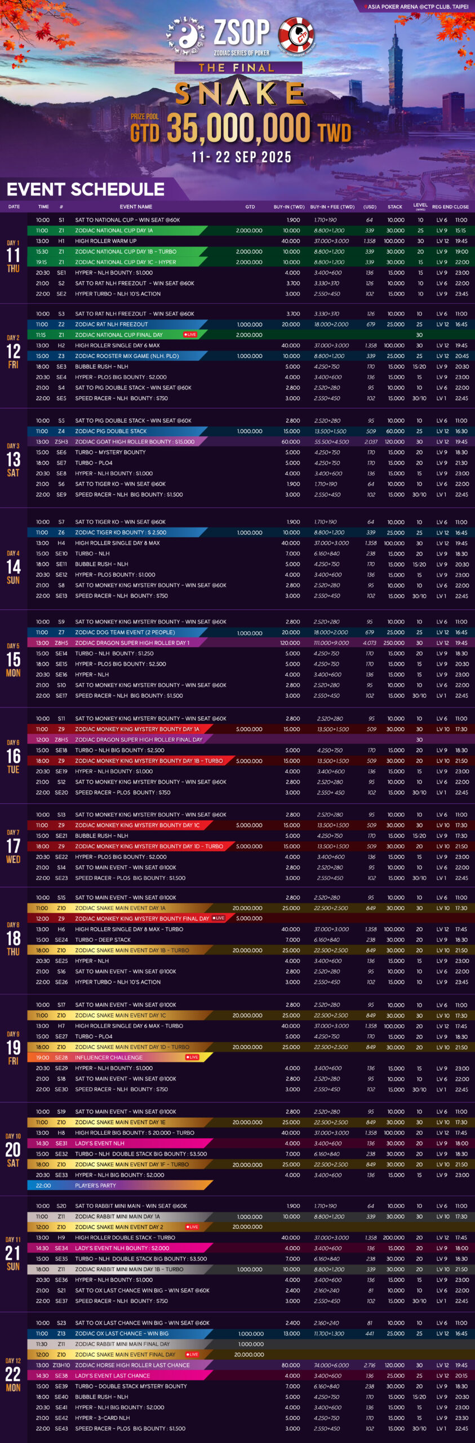Click the 'DAY 12 22 MON' date label
Viewport: 475px width, 1443px height.
point(13,1375)
